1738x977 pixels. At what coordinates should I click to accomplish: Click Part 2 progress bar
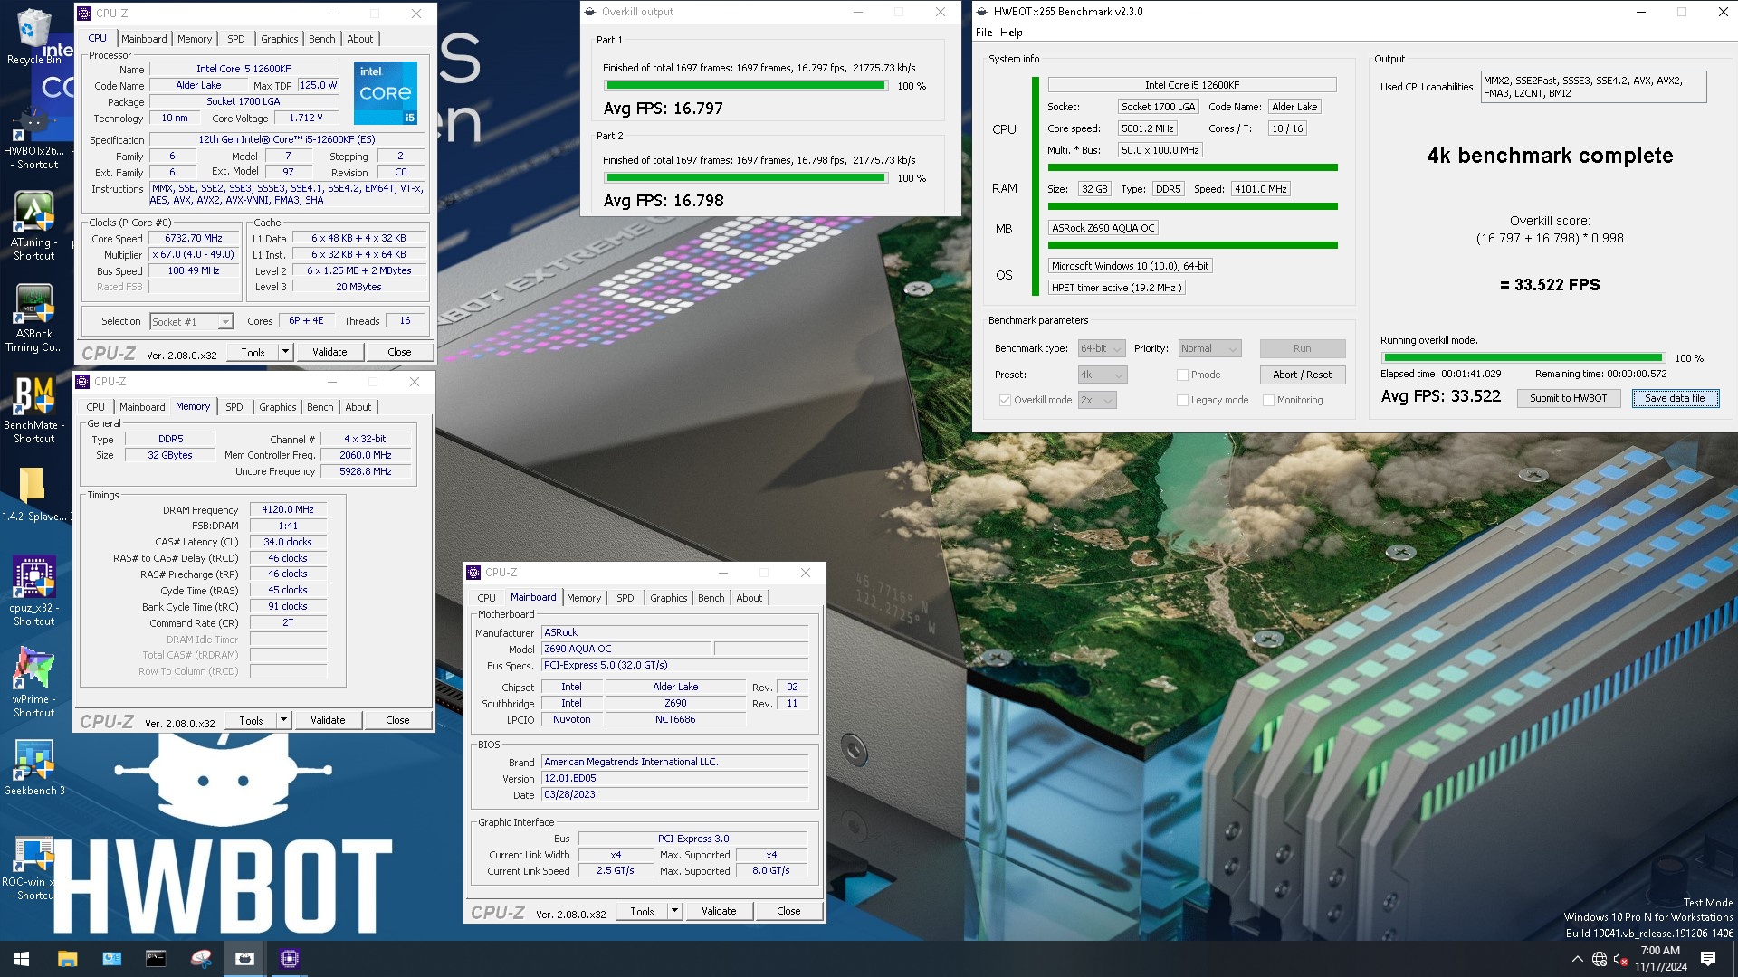pos(745,178)
